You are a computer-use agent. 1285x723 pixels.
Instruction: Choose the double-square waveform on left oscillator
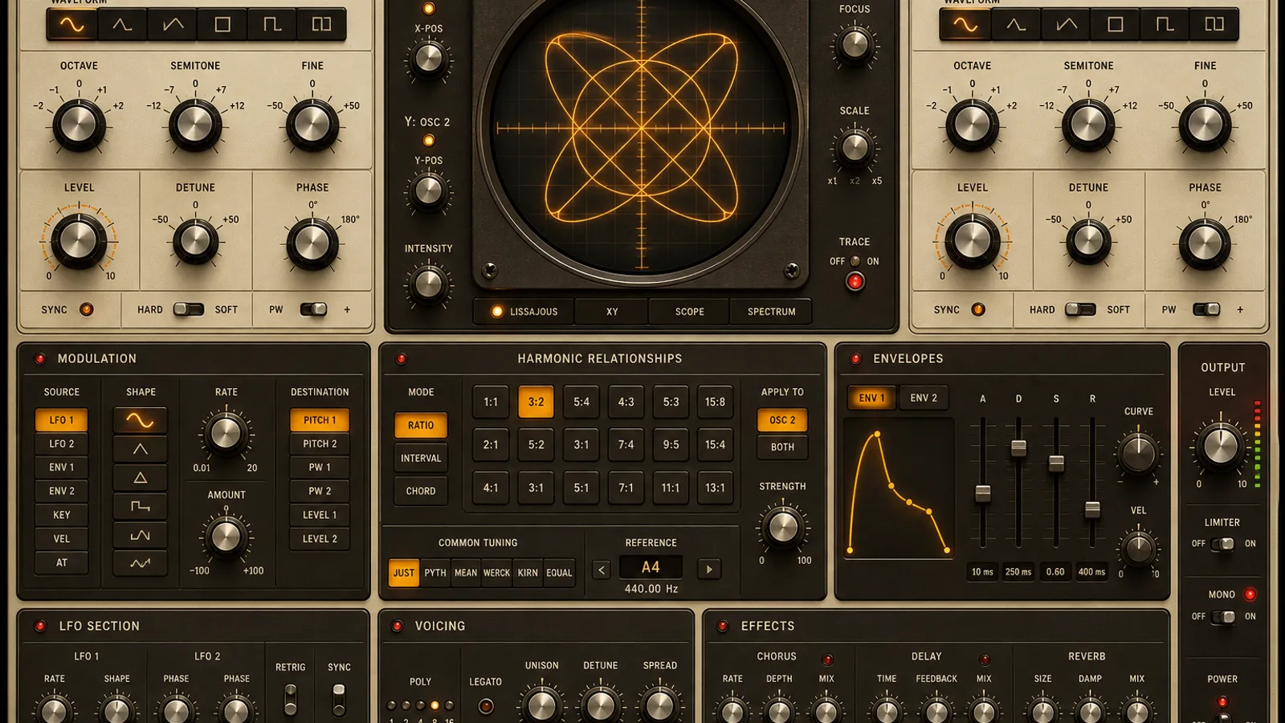point(321,24)
